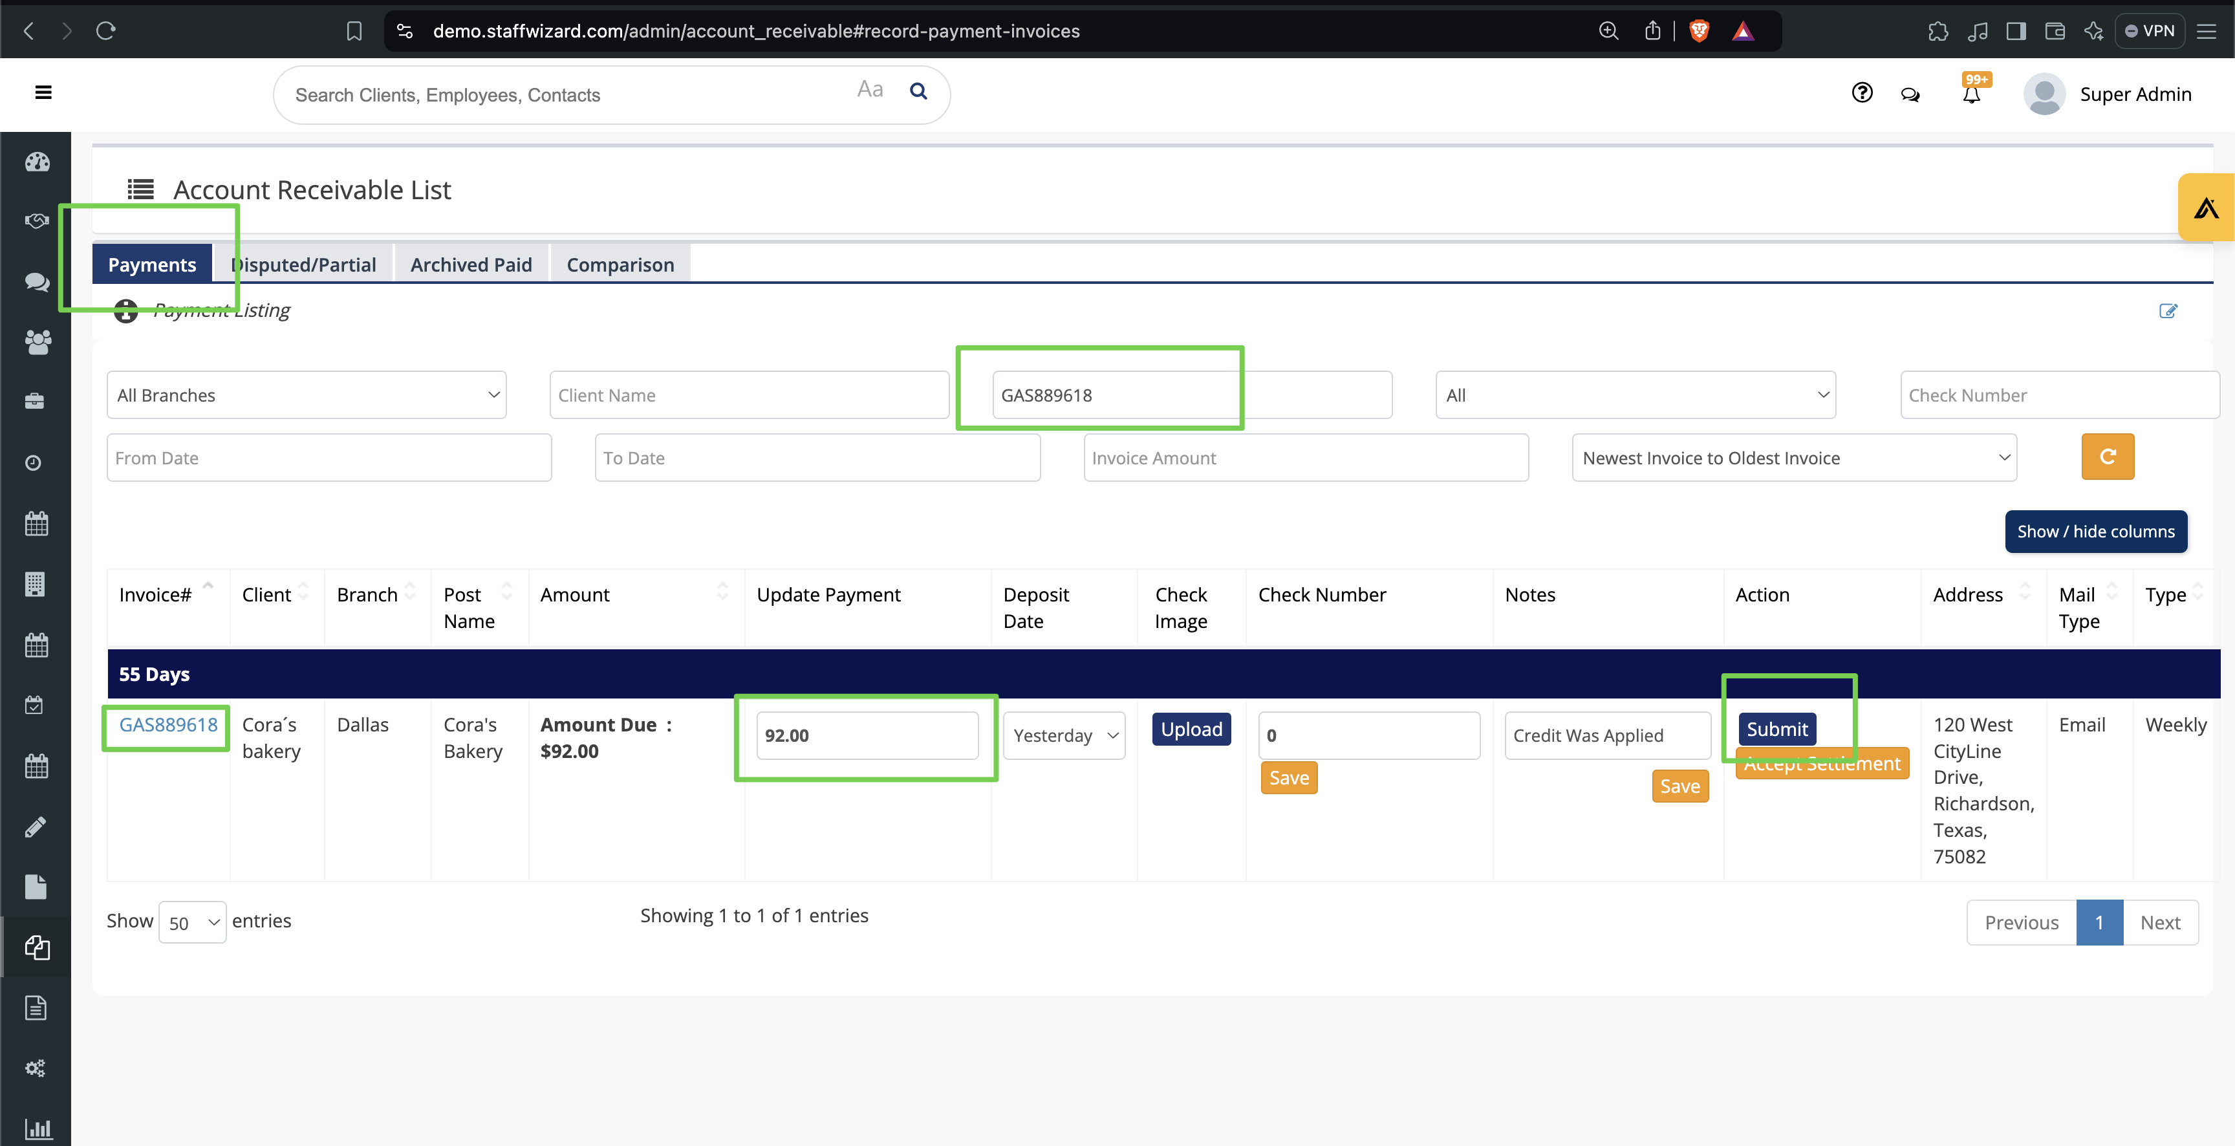Open the file sidebar icon
2235x1146 pixels.
tap(36, 887)
